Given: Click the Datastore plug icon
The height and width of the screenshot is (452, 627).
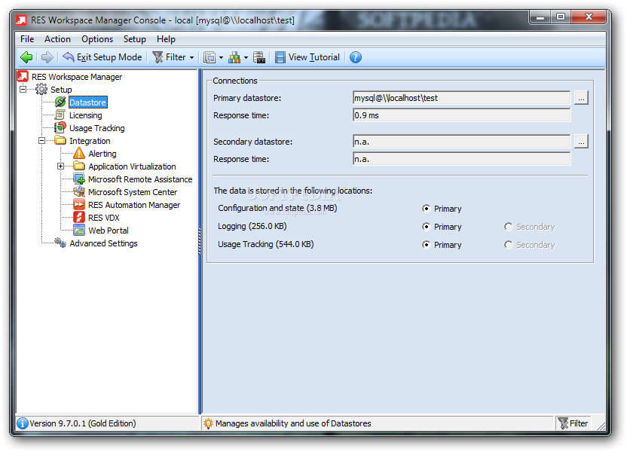Looking at the screenshot, I should [60, 102].
